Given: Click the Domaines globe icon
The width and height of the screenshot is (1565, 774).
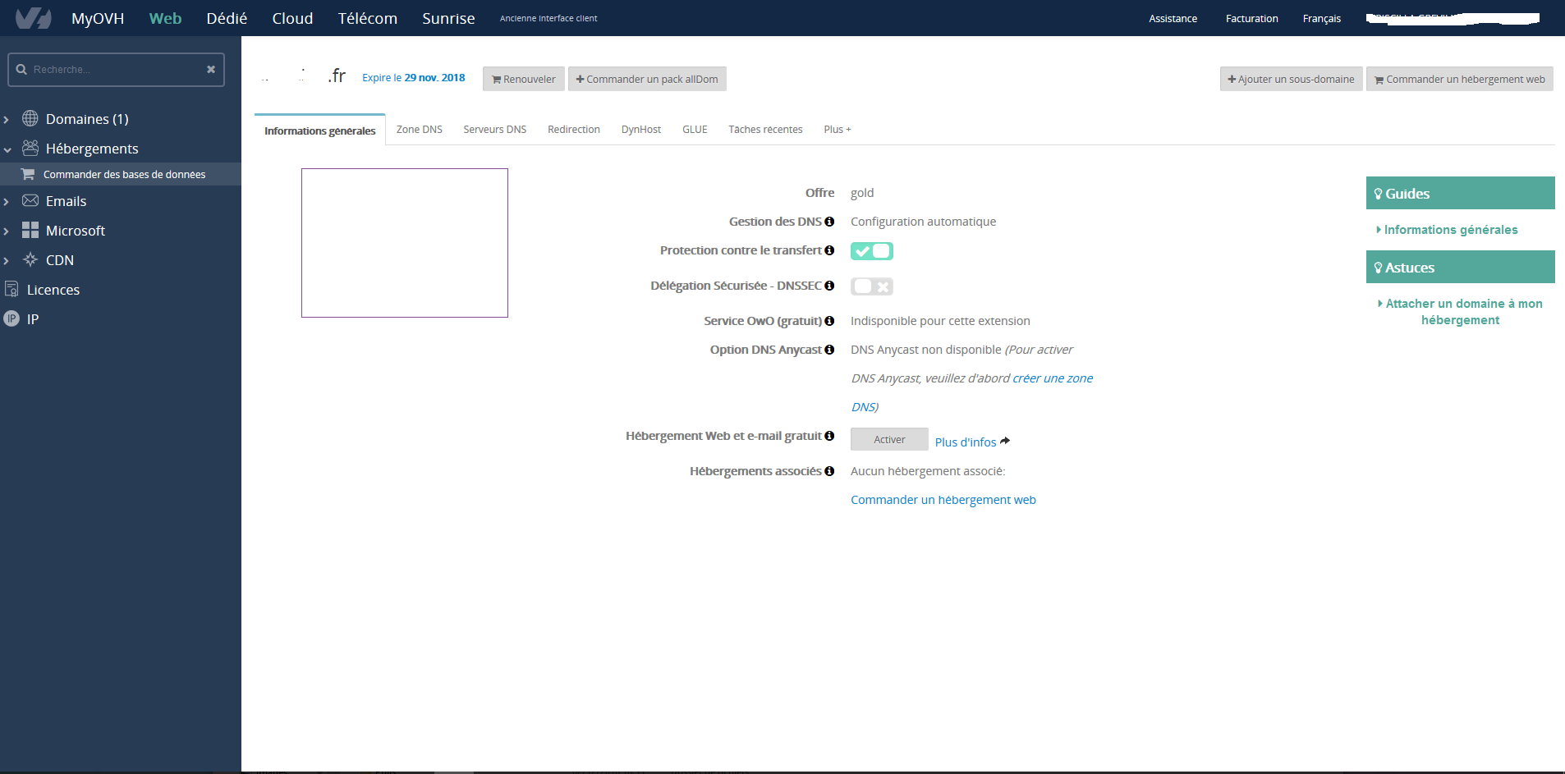Looking at the screenshot, I should pos(30,118).
